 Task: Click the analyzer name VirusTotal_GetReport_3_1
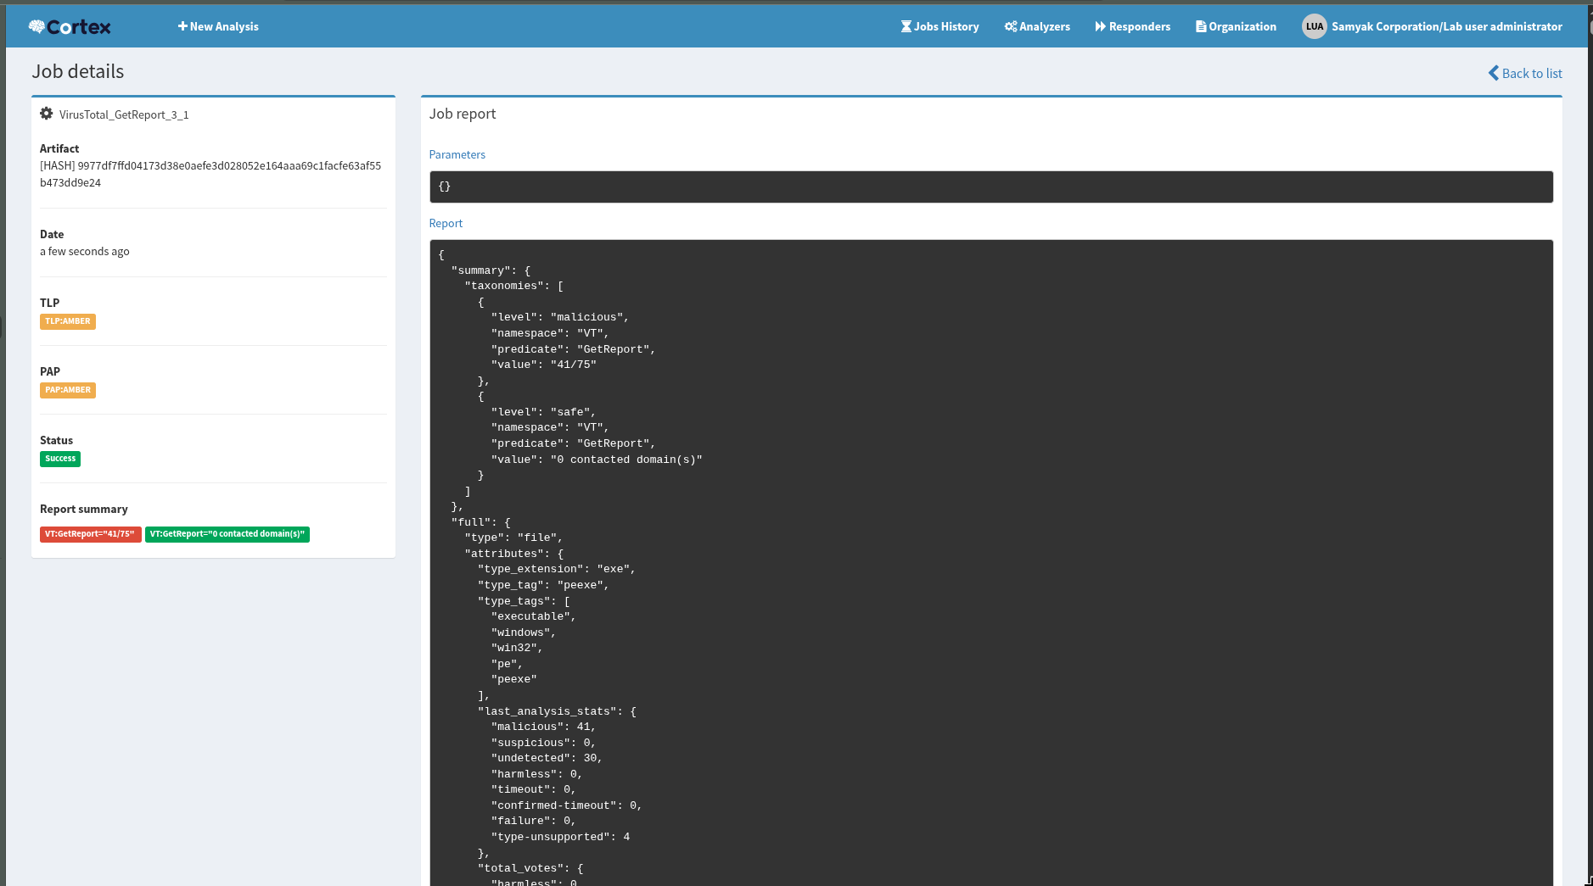(x=124, y=114)
